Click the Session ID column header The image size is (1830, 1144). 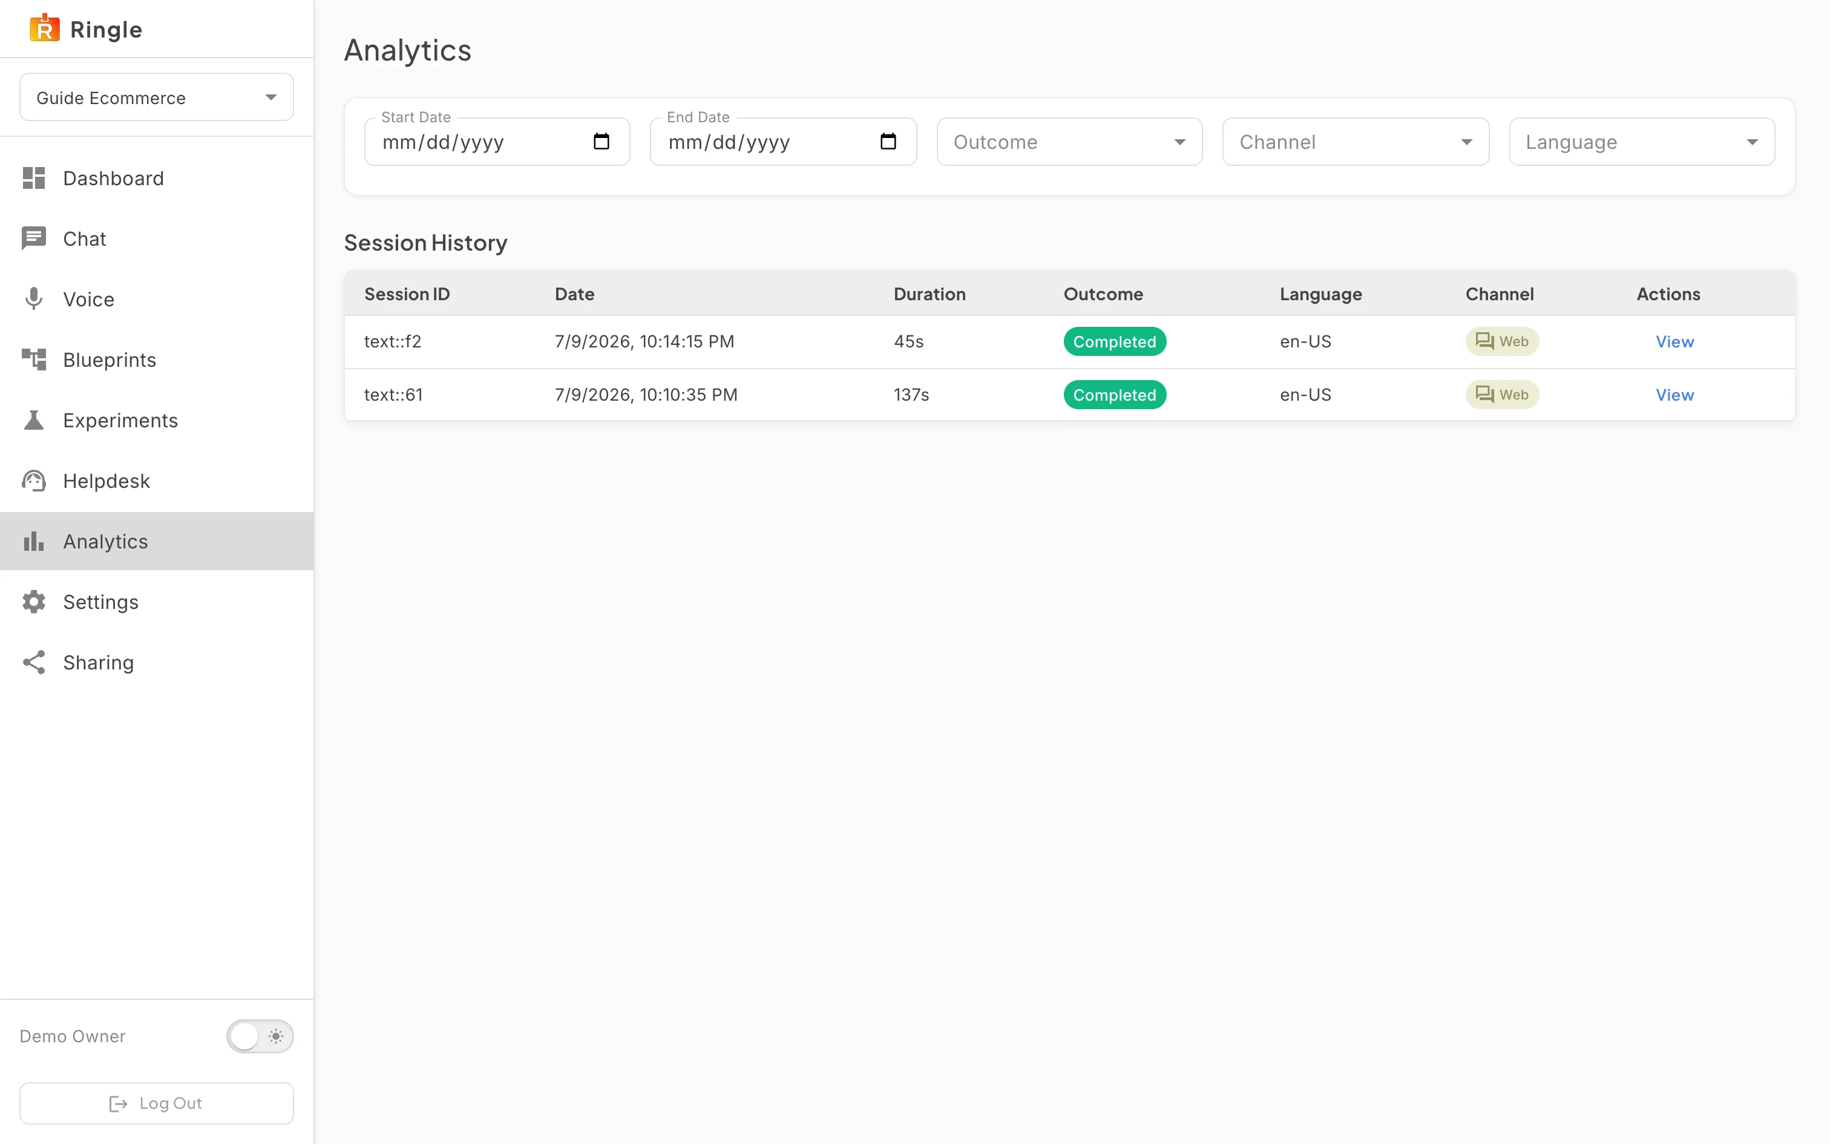tap(407, 294)
